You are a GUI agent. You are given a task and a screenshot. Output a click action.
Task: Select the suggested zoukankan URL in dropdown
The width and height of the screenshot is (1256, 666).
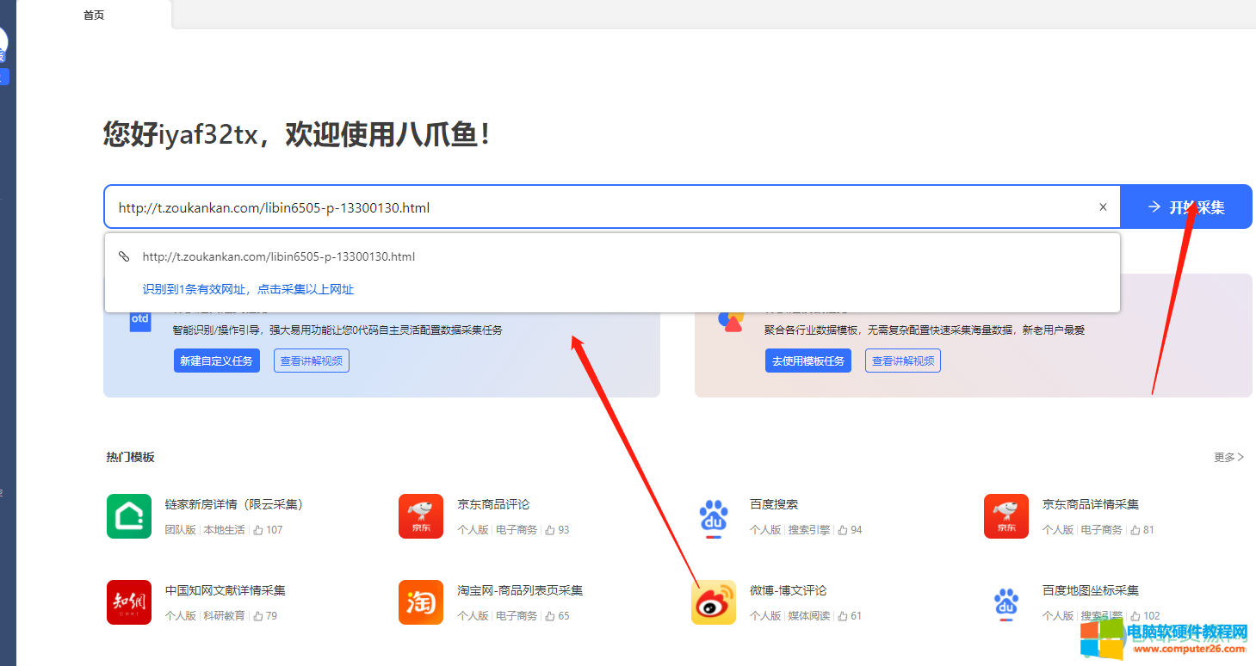(279, 256)
